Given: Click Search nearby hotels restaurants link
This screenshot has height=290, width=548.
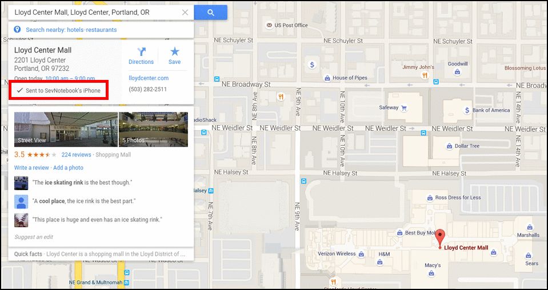Looking at the screenshot, I should click(71, 30).
